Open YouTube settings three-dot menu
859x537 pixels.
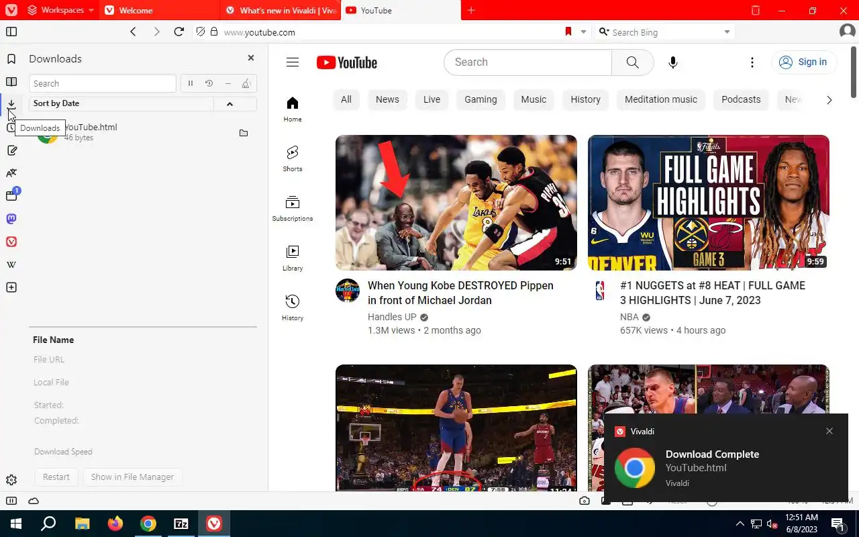(752, 62)
